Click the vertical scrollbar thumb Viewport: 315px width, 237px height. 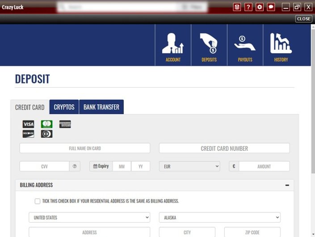313,101
